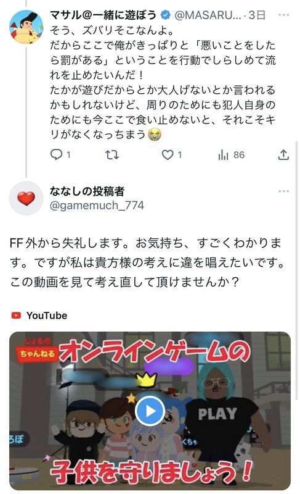Image resolution: width=300 pixels, height=494 pixels.
Task: Open the reply text starting FF外から失礼します
Action: [x=147, y=262]
